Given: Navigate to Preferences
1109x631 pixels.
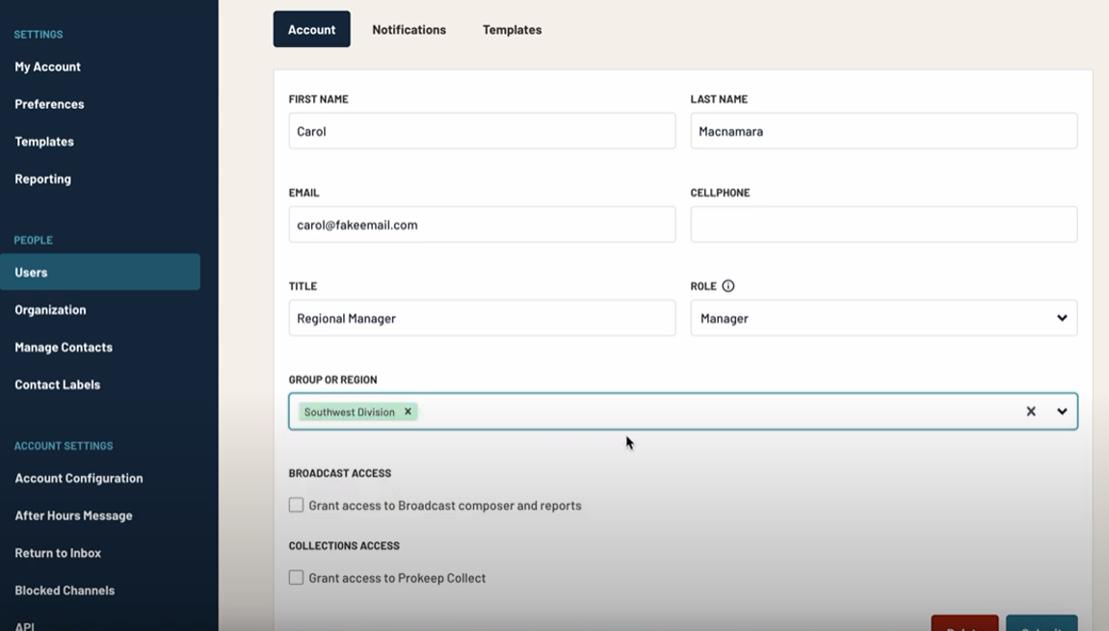Looking at the screenshot, I should click(48, 104).
